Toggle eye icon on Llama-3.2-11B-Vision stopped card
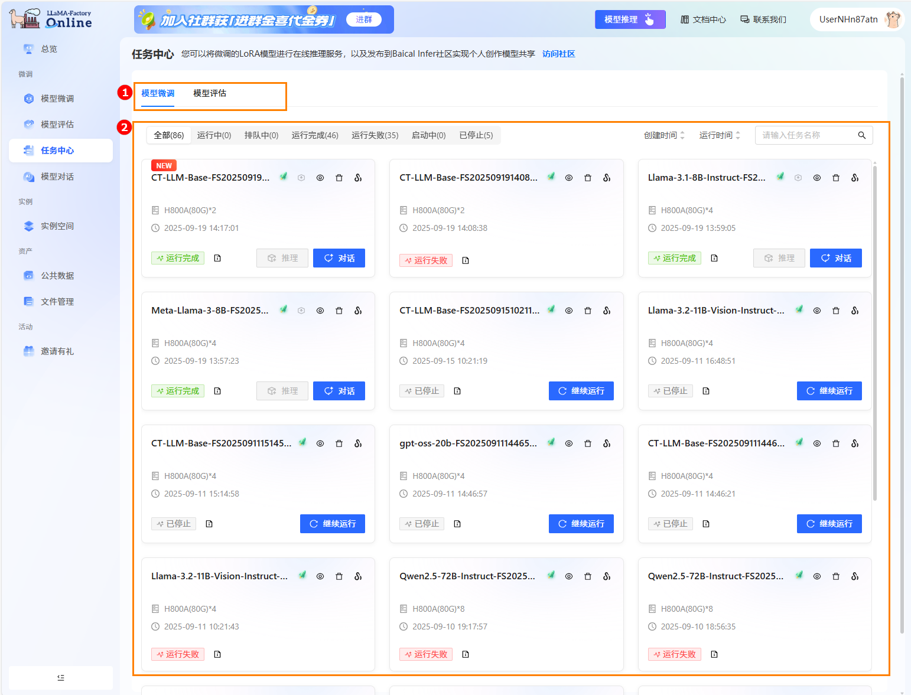This screenshot has width=911, height=695. tap(816, 311)
